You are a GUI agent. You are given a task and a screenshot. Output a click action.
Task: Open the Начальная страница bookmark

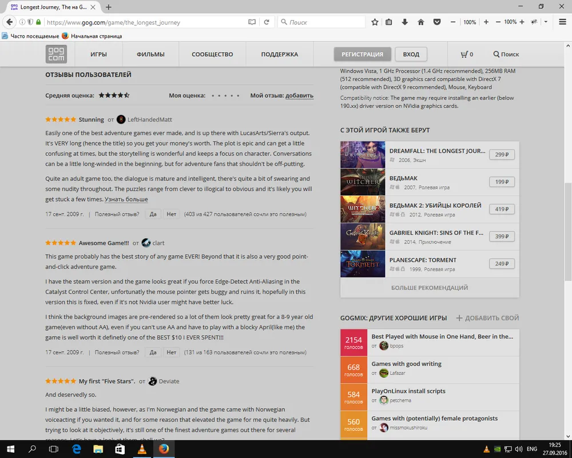(x=92, y=36)
